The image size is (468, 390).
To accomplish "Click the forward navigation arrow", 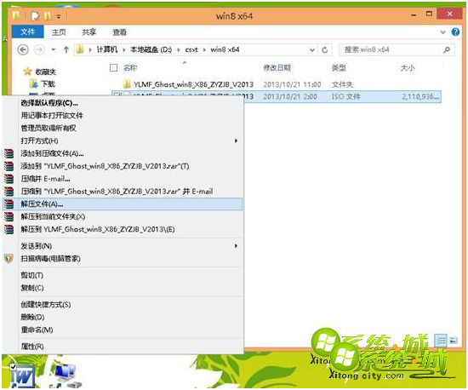I will point(39,49).
